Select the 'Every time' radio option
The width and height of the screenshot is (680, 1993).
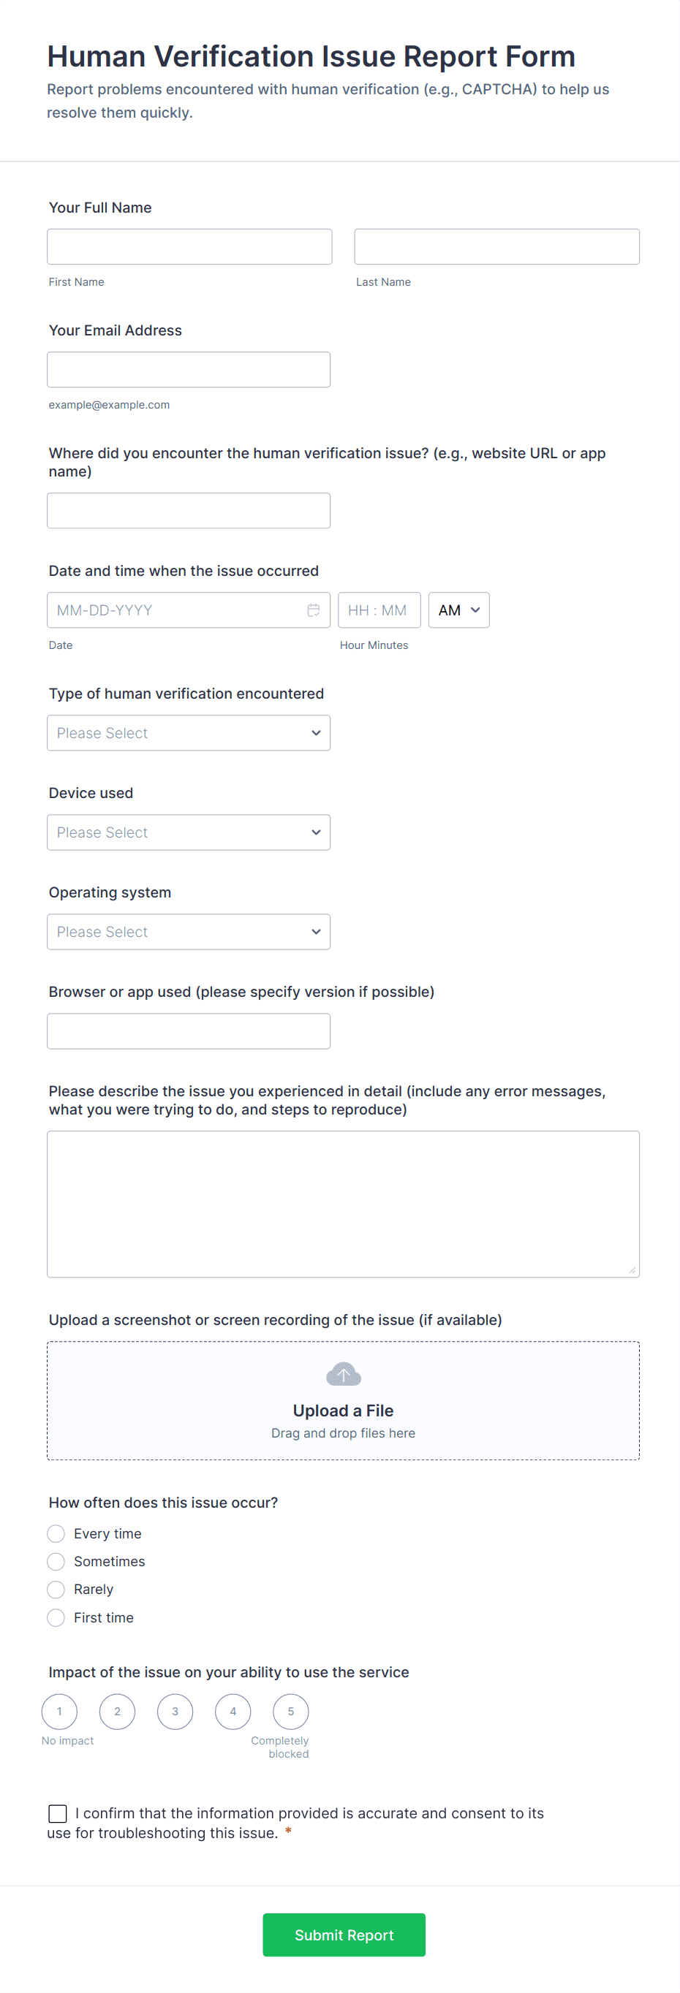pos(56,1533)
